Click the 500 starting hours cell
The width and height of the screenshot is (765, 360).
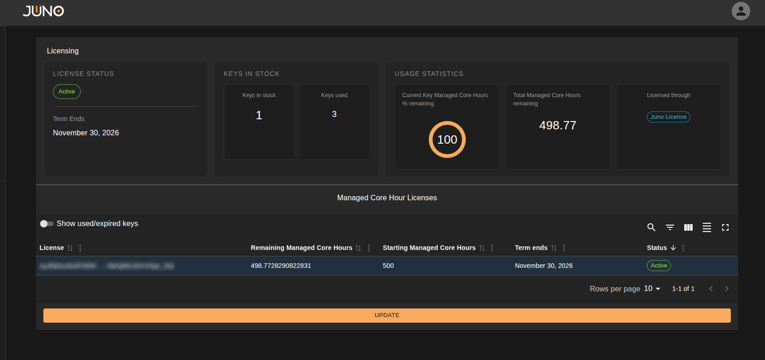388,266
